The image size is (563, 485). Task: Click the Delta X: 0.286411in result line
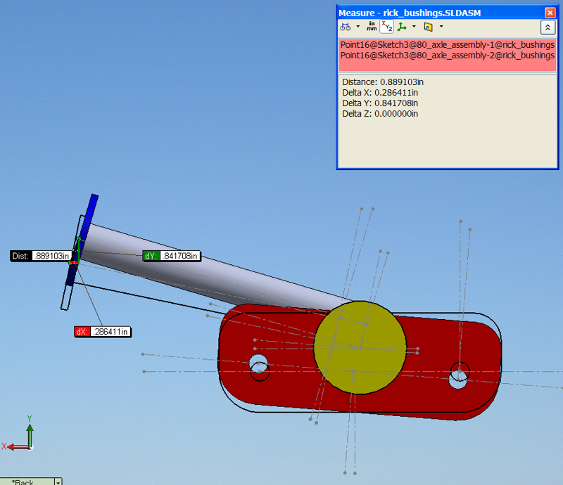[x=380, y=93]
